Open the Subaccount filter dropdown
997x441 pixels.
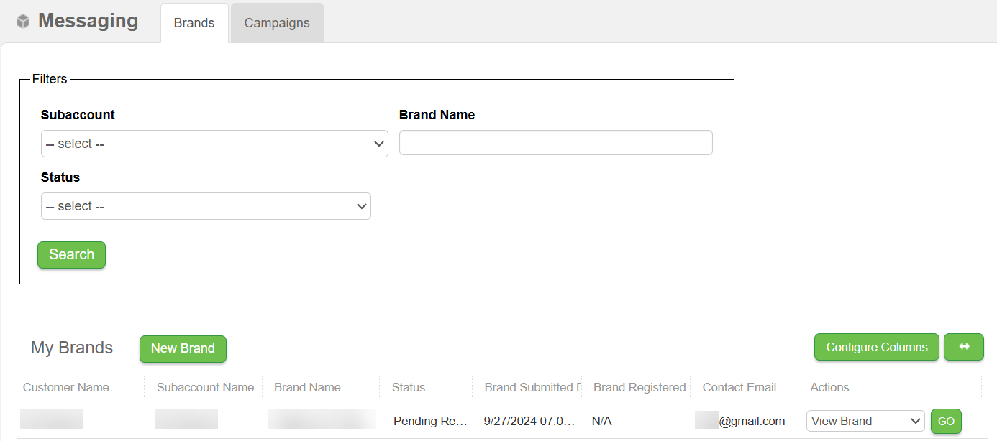click(x=214, y=144)
